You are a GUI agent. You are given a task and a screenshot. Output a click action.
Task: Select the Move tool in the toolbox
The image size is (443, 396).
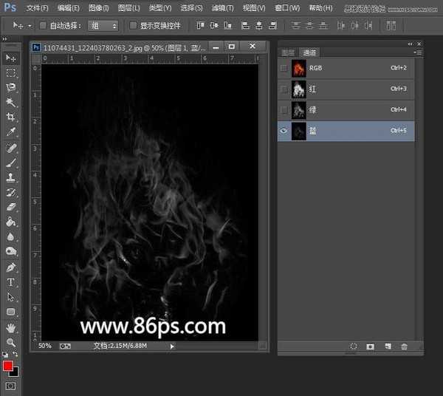coord(10,58)
